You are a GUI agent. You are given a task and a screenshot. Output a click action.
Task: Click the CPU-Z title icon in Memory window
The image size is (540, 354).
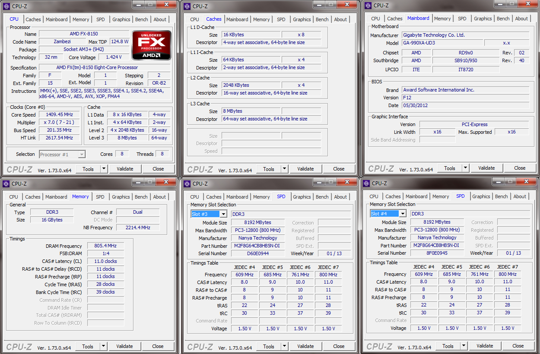click(7, 183)
